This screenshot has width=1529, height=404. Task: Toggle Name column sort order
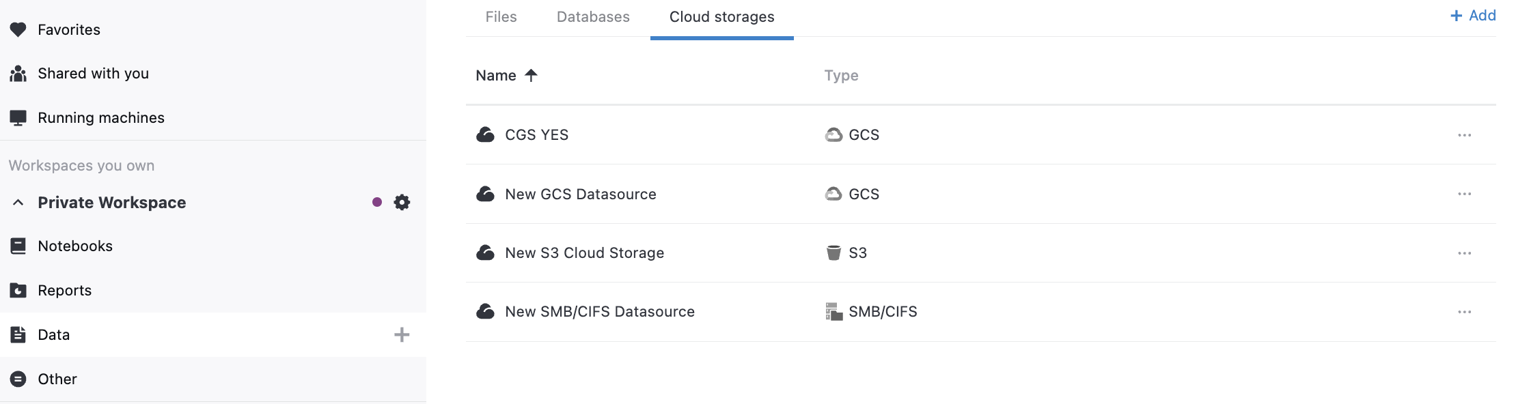pyautogui.click(x=532, y=75)
